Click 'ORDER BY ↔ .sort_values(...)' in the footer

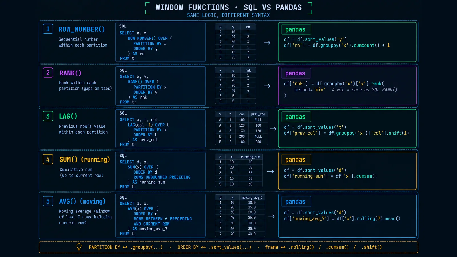point(215,247)
